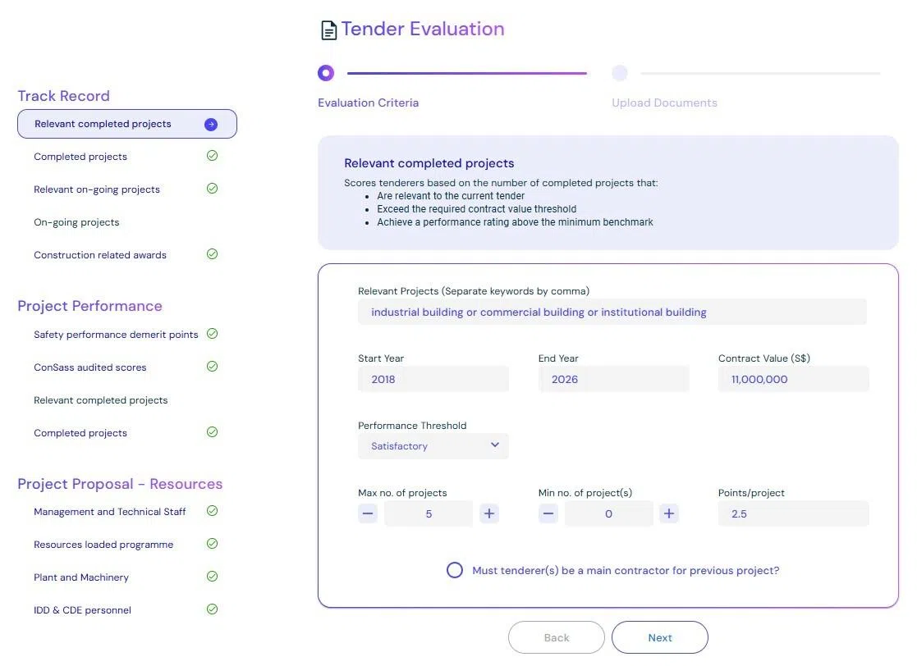Screen dimensions: 917x666
Task: Select the Evaluation Criteria step circle
Action: coord(326,74)
